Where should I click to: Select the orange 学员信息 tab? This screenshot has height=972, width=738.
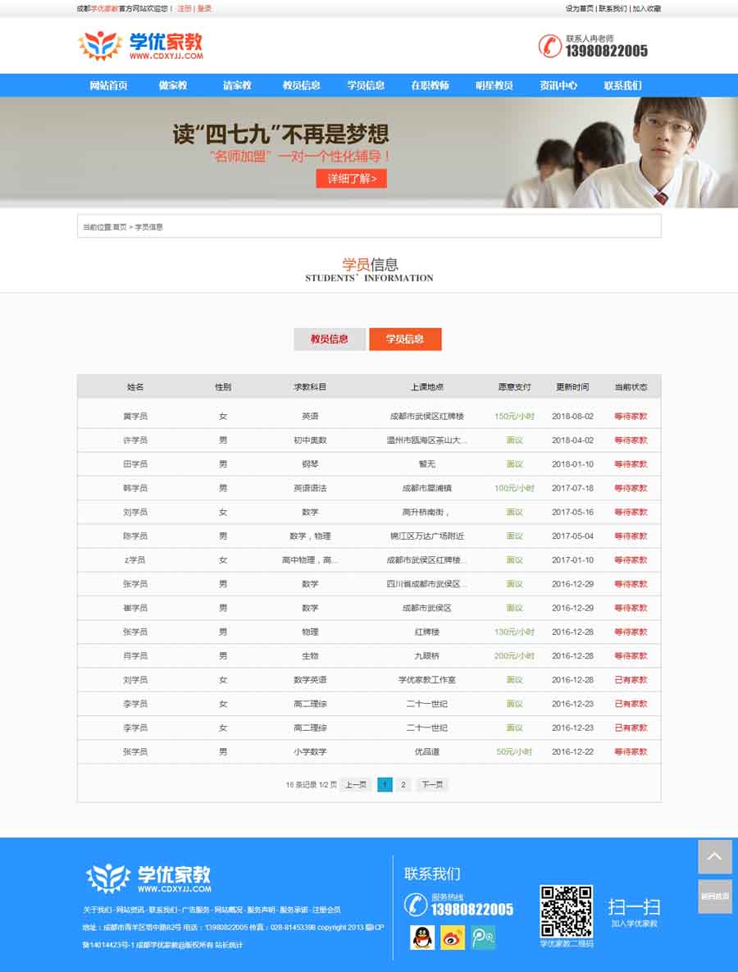coord(405,339)
